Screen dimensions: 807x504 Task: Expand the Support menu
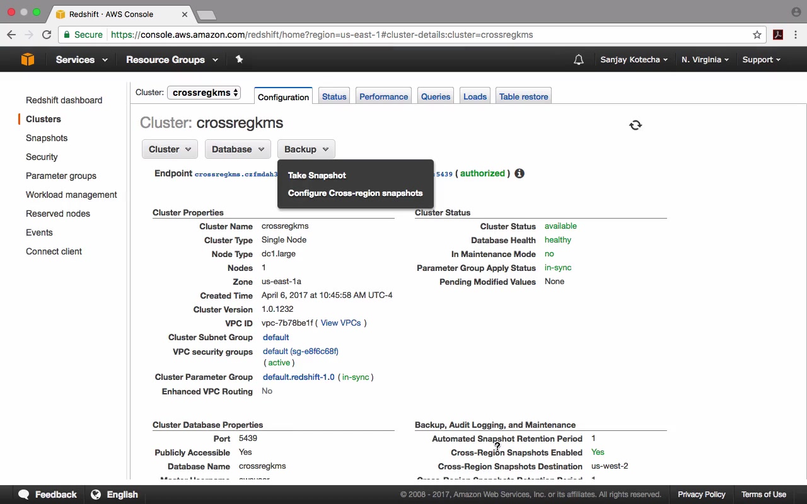pyautogui.click(x=761, y=60)
